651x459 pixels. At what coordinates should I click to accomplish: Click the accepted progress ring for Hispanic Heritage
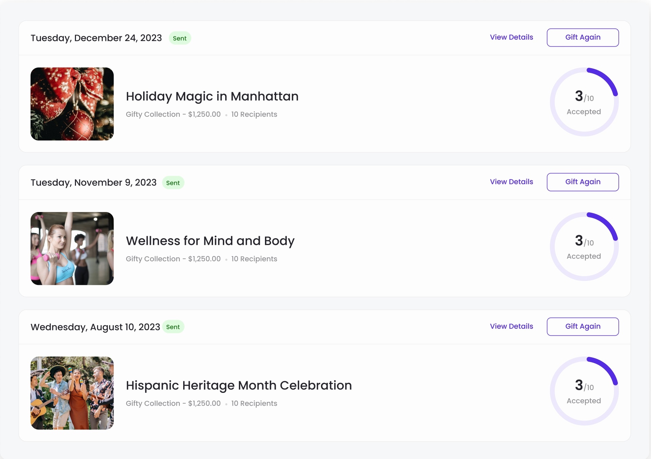point(584,391)
